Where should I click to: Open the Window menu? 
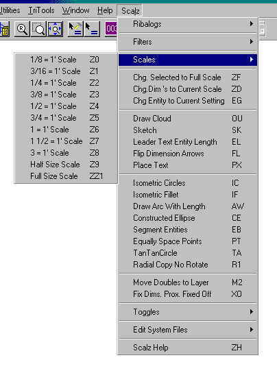click(75, 10)
